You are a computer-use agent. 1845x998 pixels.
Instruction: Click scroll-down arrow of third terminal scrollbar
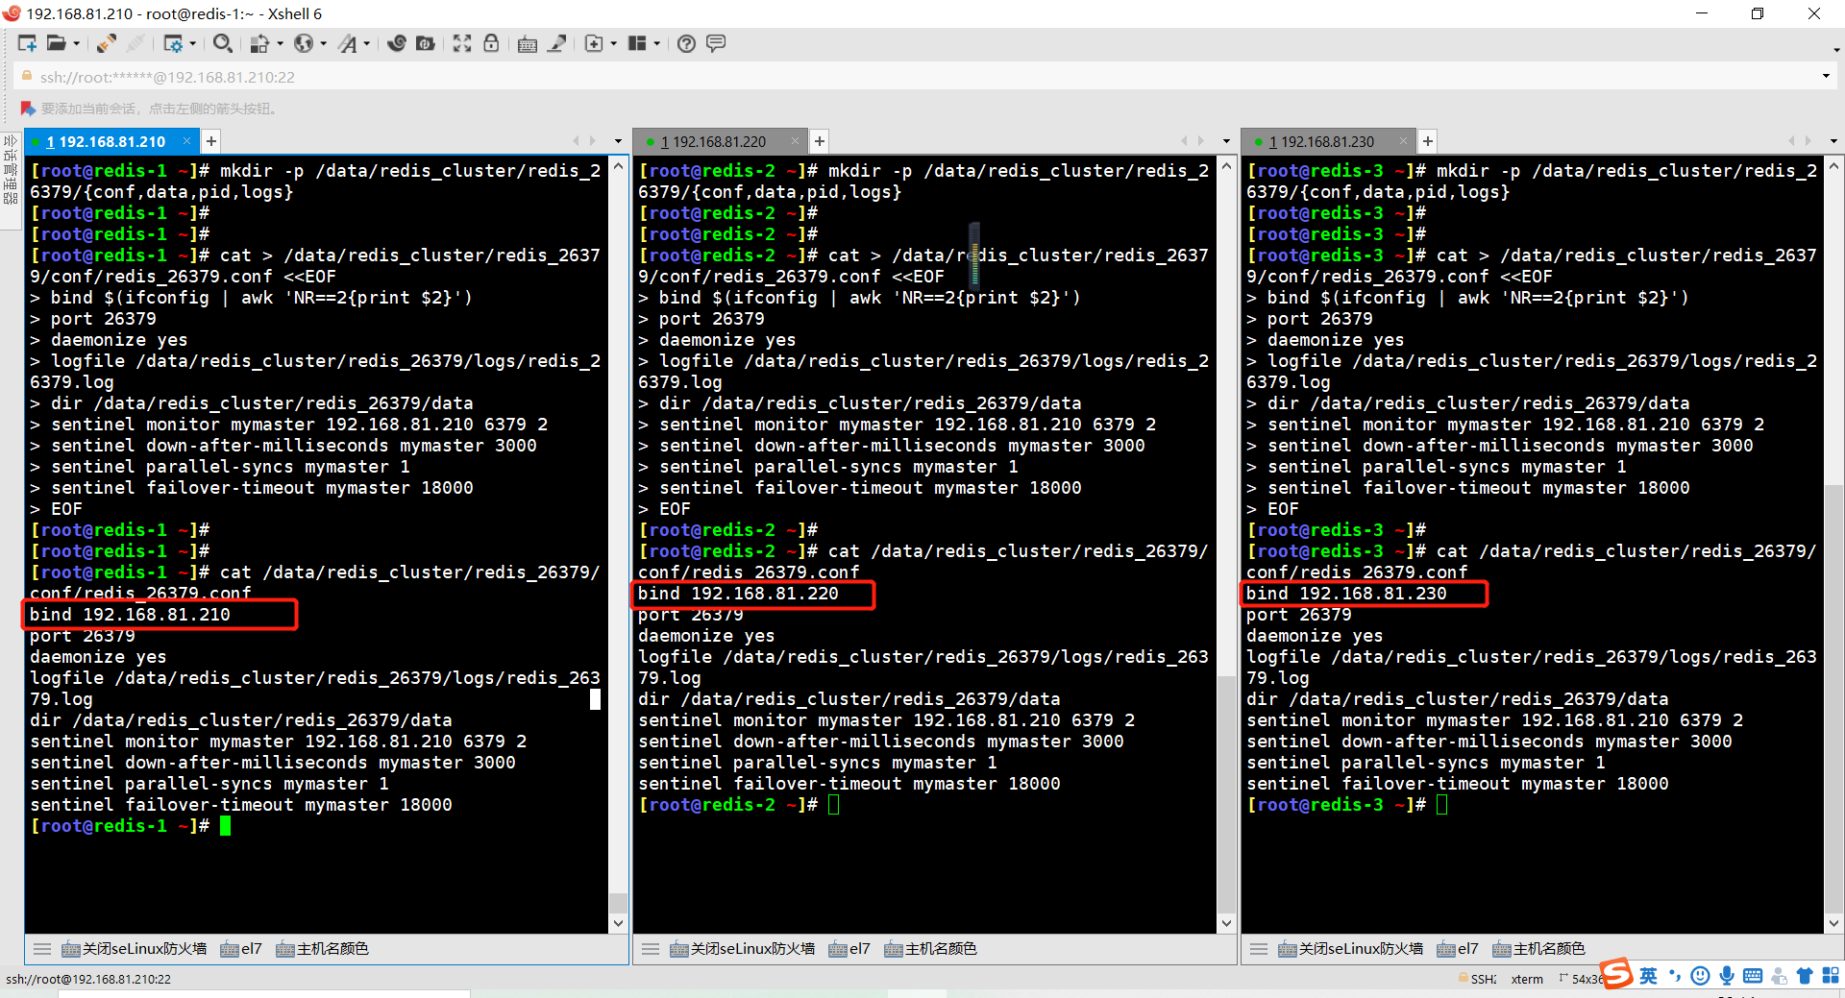point(1834,923)
